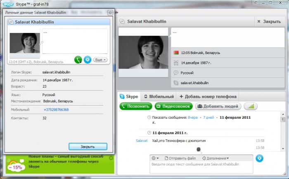Select 11 февраля 2011 message filter
The height and width of the screenshot is (179, 289).
coord(235,118)
